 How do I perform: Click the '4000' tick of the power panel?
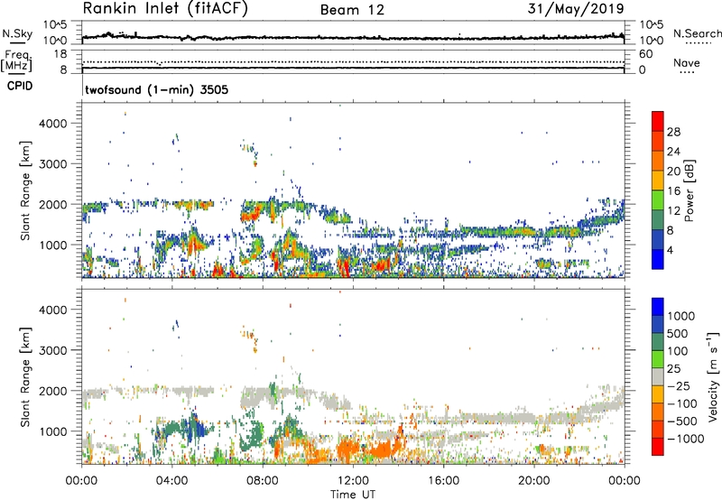53,124
